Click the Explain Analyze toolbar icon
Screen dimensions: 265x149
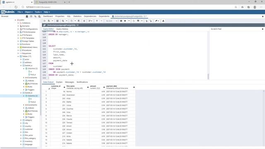tap(138, 21)
